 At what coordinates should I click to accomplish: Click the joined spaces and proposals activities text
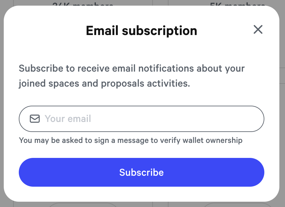click(104, 83)
